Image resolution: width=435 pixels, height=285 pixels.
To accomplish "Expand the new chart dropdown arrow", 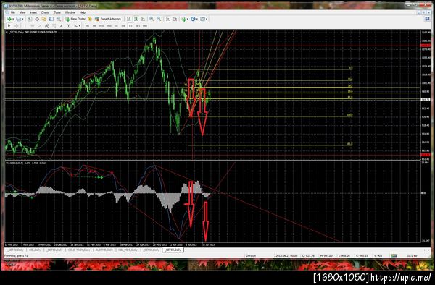I will (x=13, y=19).
